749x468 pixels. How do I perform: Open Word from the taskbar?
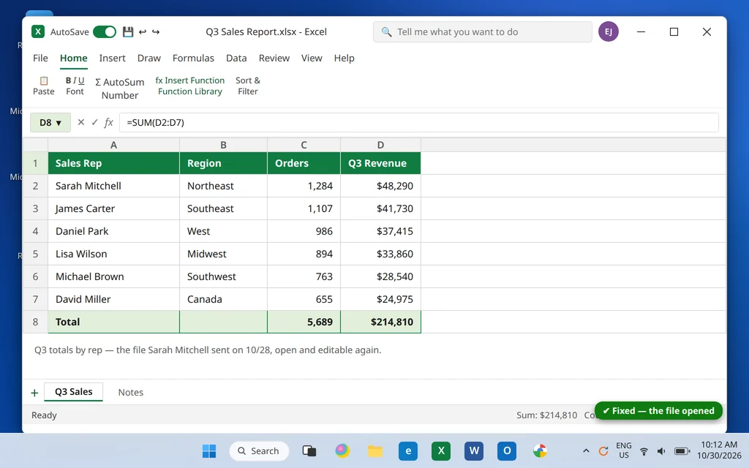474,450
